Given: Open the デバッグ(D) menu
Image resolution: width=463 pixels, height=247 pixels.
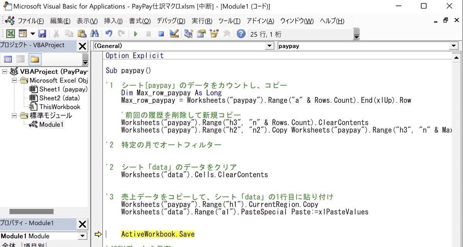Looking at the screenshot, I should (171, 21).
